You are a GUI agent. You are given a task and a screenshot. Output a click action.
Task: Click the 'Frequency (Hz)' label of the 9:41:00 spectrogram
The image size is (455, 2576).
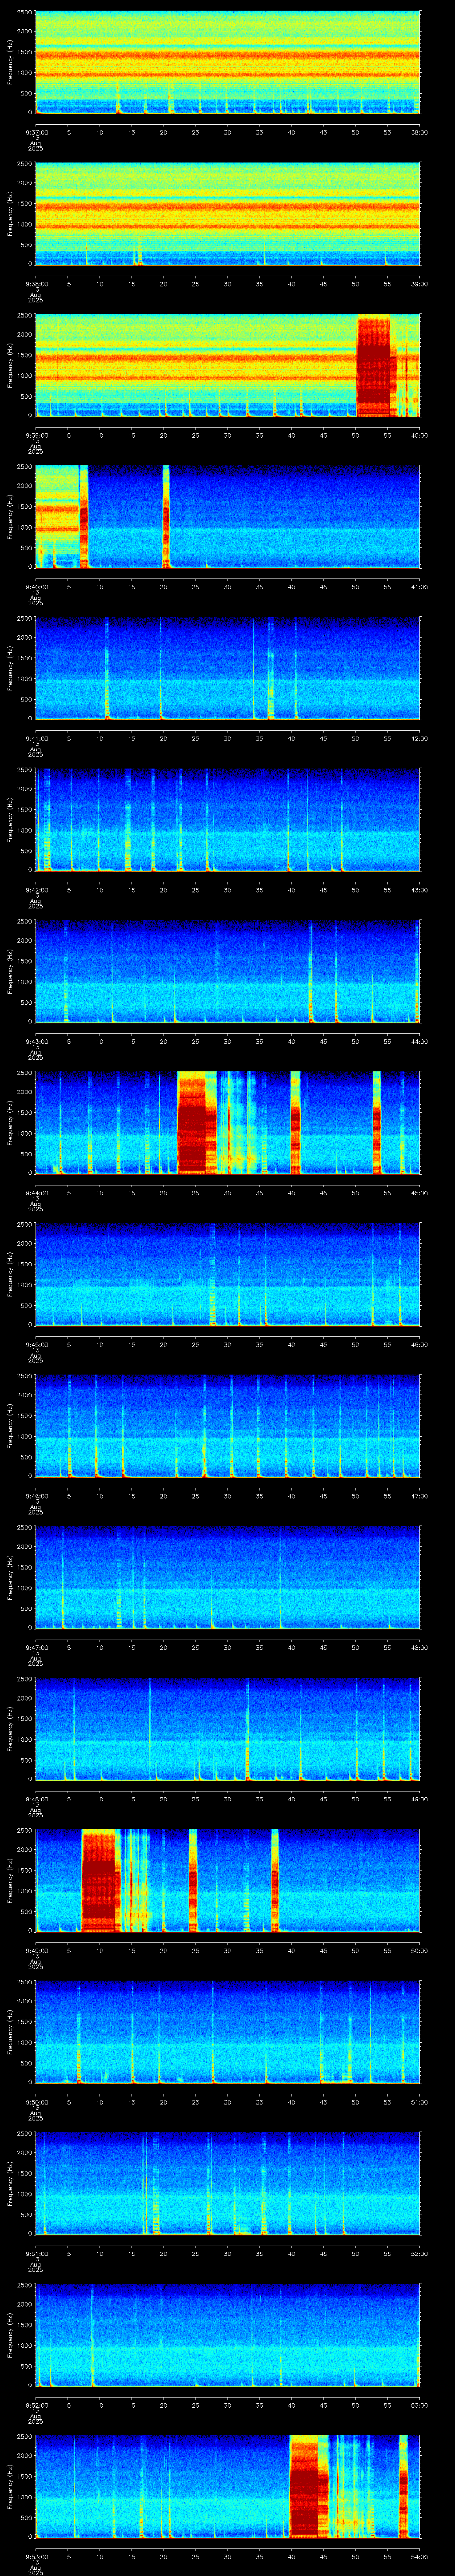(10, 668)
